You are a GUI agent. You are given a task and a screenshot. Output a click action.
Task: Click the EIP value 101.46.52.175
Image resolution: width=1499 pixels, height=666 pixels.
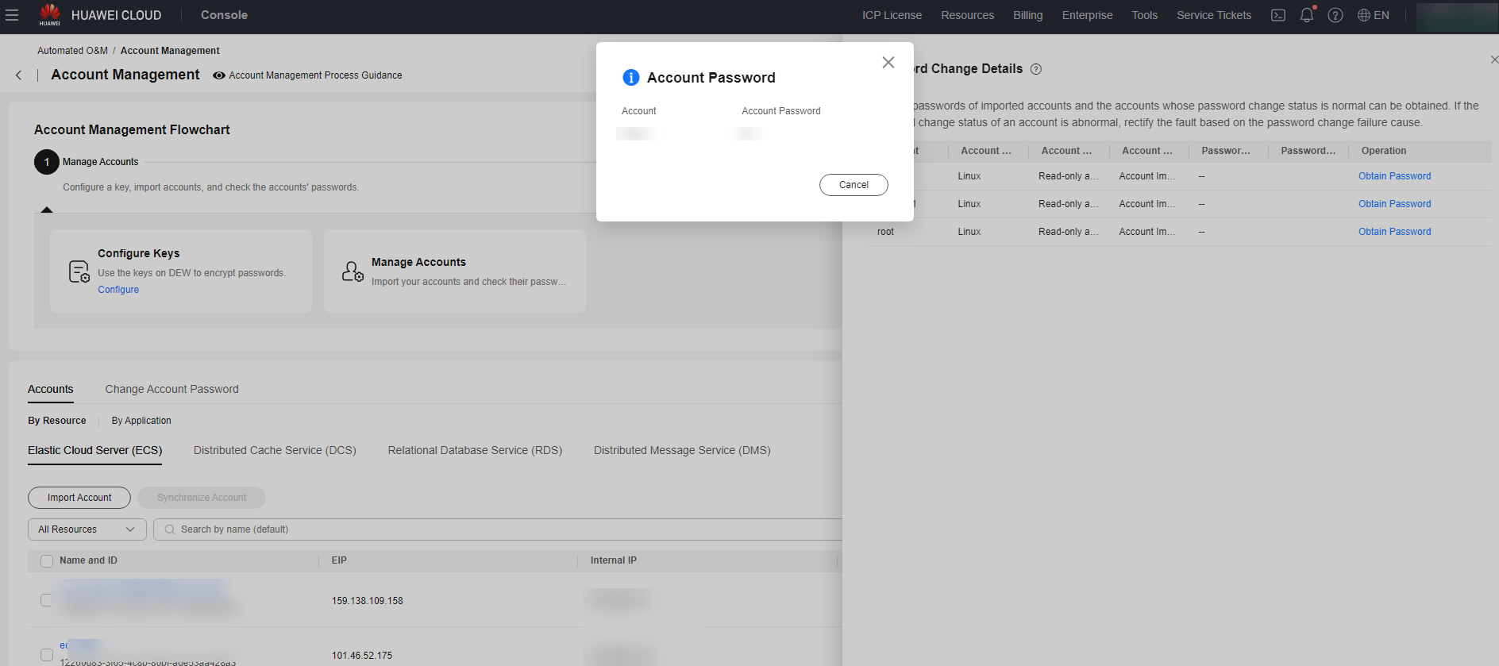(x=361, y=656)
